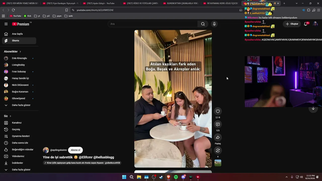Switch to 'İKİ KATMANLI KORE JÖLELİ' tab
Viewport: 322px width, 181px height.
point(221,3)
